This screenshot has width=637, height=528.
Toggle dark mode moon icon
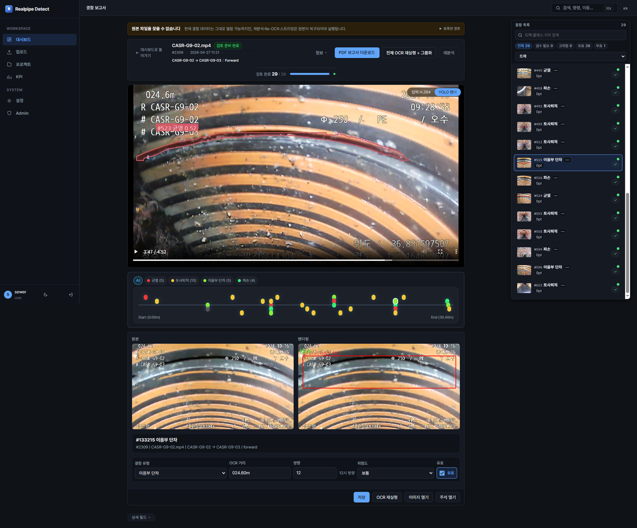point(46,295)
